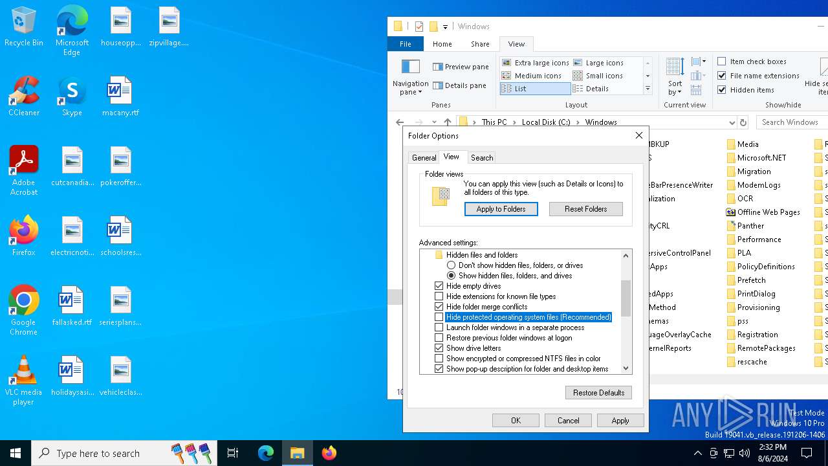The image size is (828, 466).
Task: Launch Firefox desktop shortcut
Action: [x=23, y=236]
